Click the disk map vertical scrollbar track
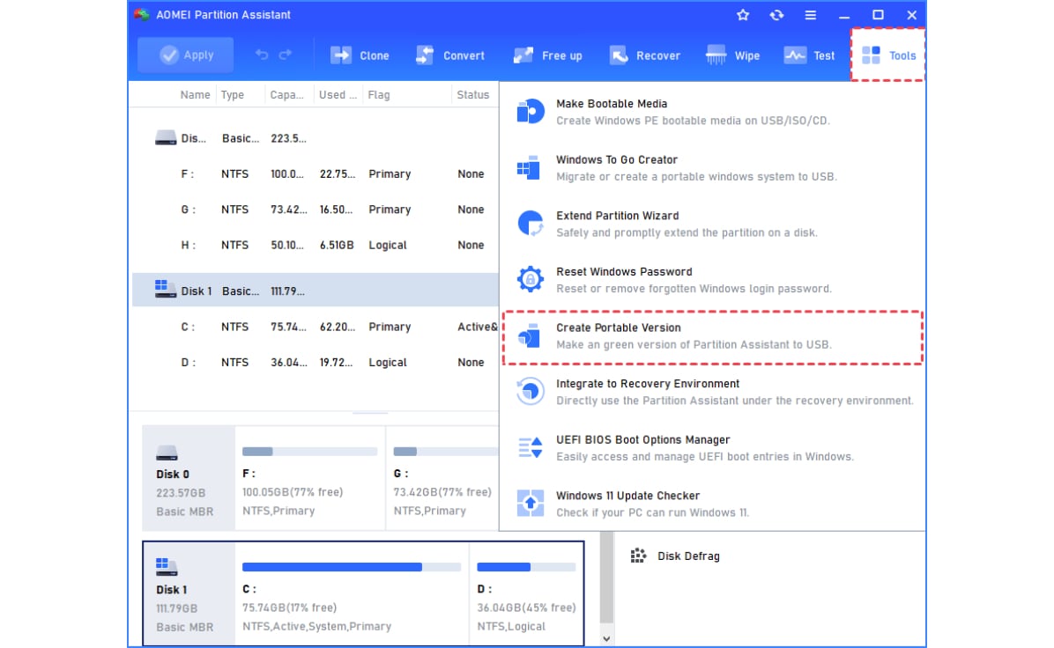Image resolution: width=1054 pixels, height=648 pixels. click(606, 578)
